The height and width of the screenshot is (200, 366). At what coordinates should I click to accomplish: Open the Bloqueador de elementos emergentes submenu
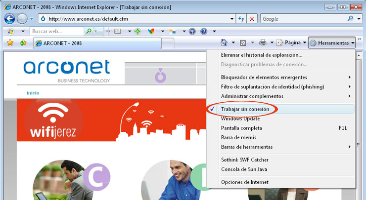281,77
